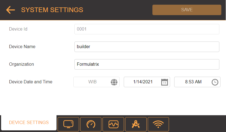Open the 8:53 AM time field
Image resolution: width=226 pixels, height=132 pixels.
coord(197,82)
